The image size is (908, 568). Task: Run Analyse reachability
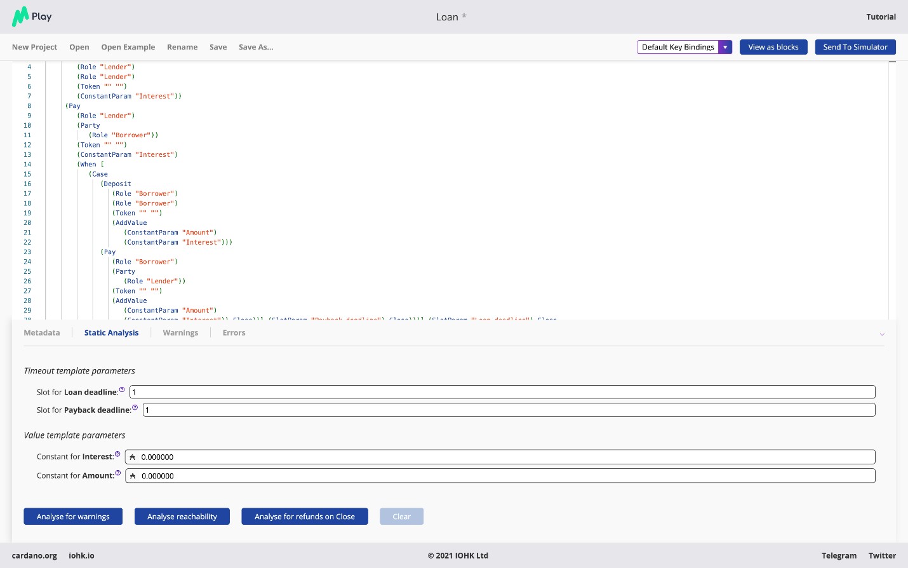tap(182, 517)
